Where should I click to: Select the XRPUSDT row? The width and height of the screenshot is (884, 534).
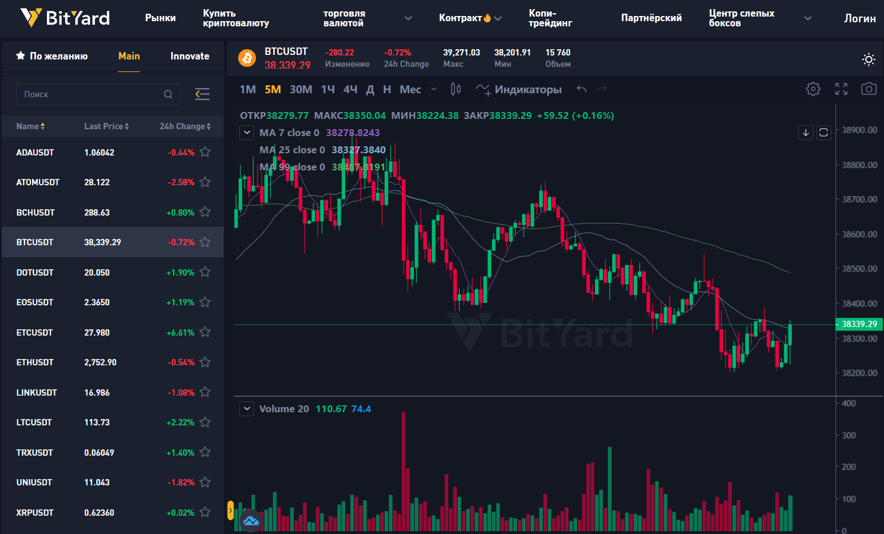point(113,512)
